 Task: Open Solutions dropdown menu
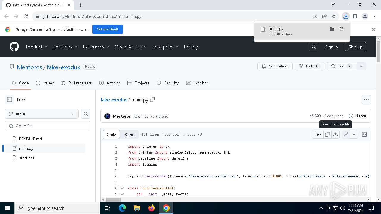coord(65,47)
